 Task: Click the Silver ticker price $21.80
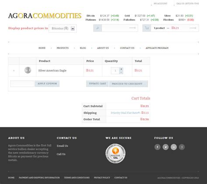(x=179, y=16)
